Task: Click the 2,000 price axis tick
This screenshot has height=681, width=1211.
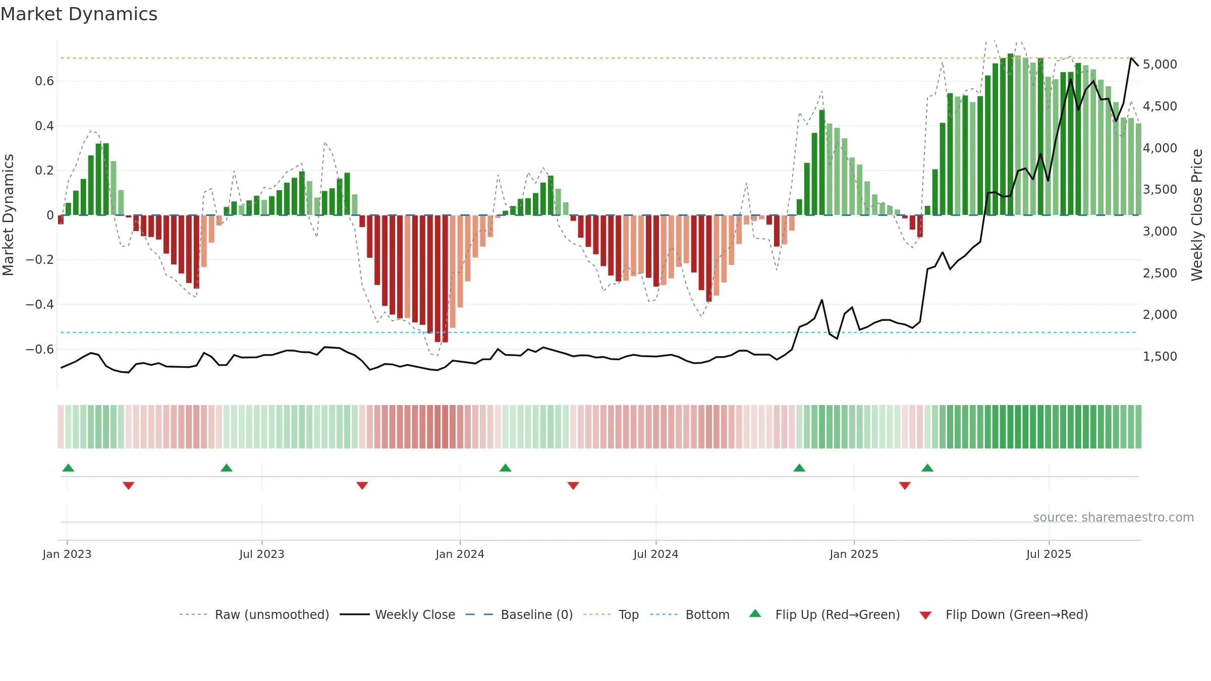Action: click(x=1160, y=315)
